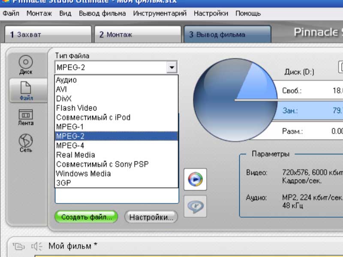
Task: Click the Зан.: used space row
Action: pos(308,111)
